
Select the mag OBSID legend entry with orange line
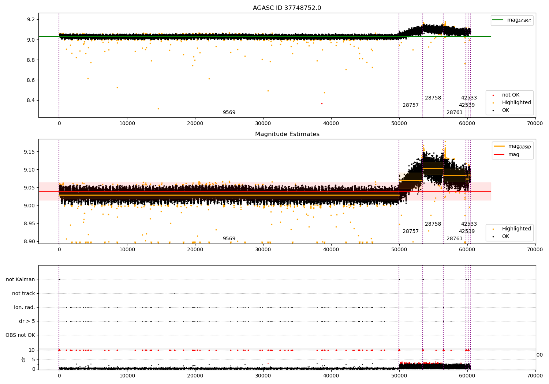[512, 146]
